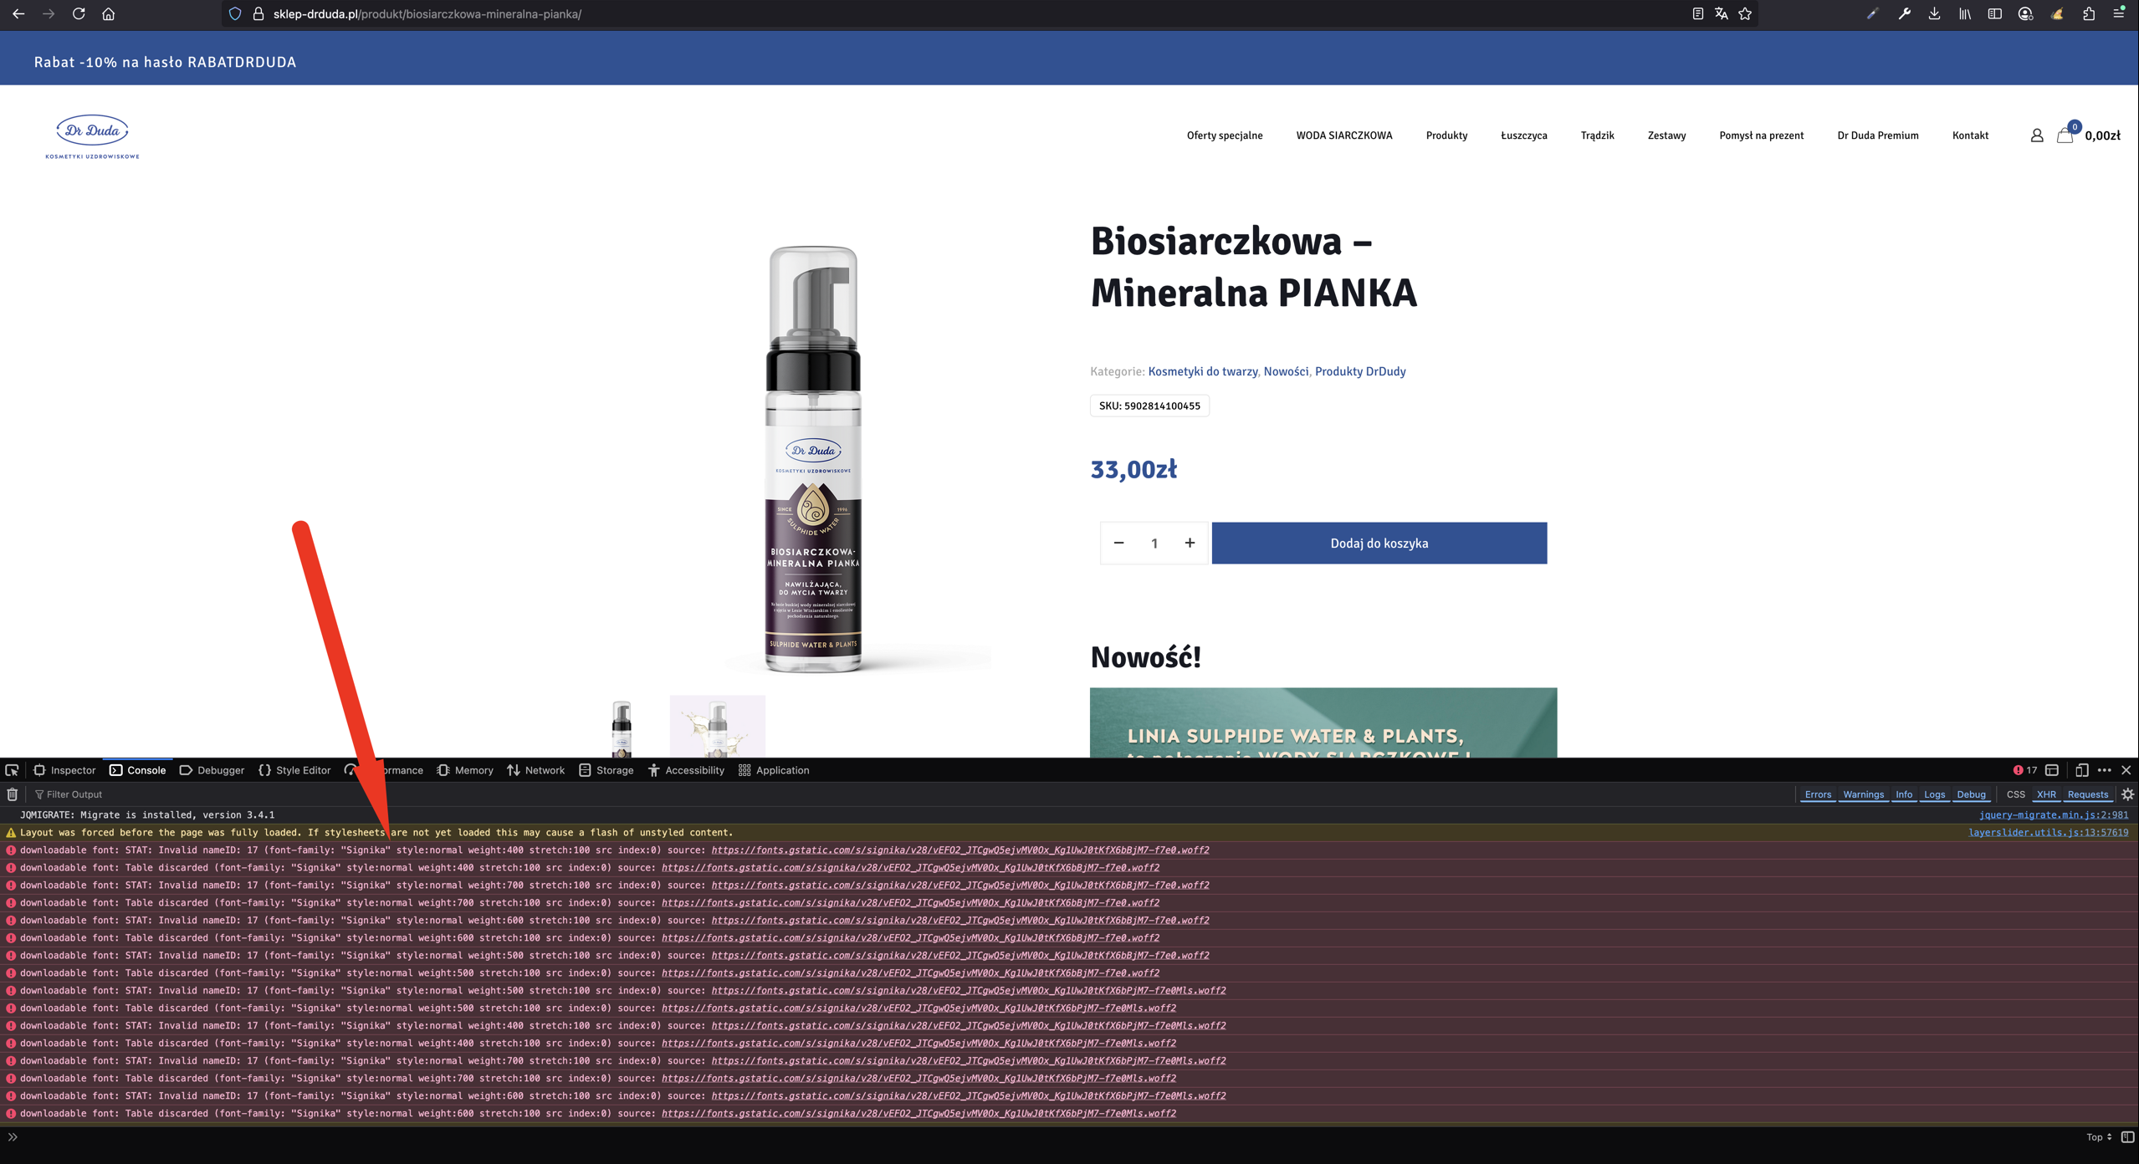Open the shopping cart icon

[x=2065, y=135]
